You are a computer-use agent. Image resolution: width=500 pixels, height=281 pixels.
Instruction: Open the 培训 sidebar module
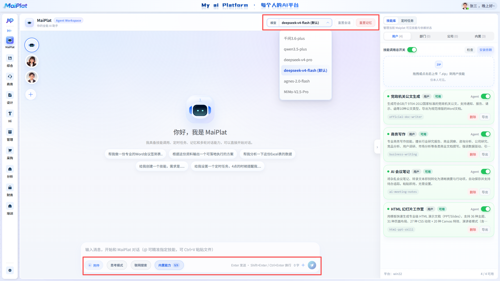click(x=10, y=209)
